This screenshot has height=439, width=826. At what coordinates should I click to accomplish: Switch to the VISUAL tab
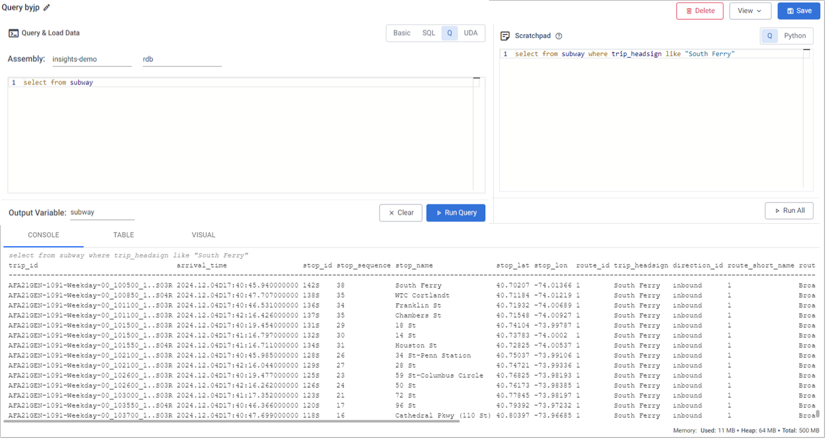(203, 235)
